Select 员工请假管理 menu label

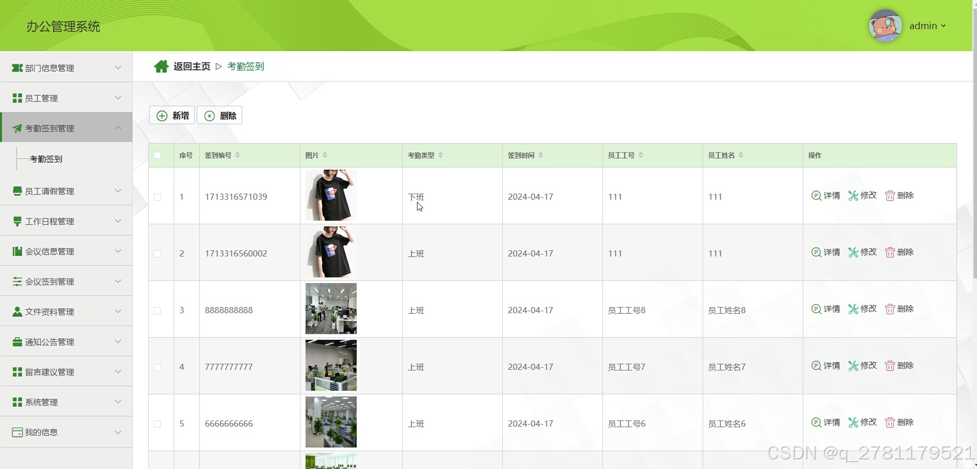pyautogui.click(x=50, y=191)
